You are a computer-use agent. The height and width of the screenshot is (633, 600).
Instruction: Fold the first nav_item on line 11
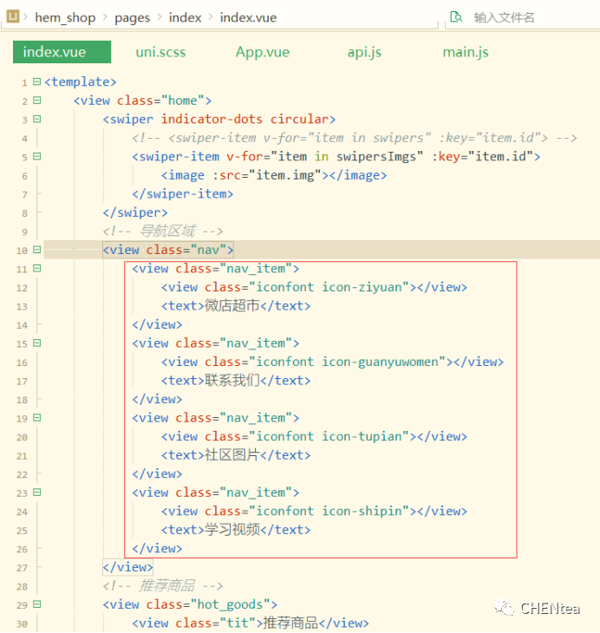[36, 269]
